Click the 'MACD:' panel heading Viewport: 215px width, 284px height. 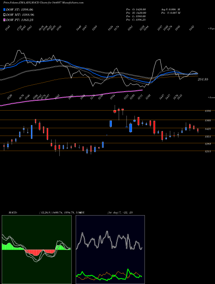coord(12,213)
